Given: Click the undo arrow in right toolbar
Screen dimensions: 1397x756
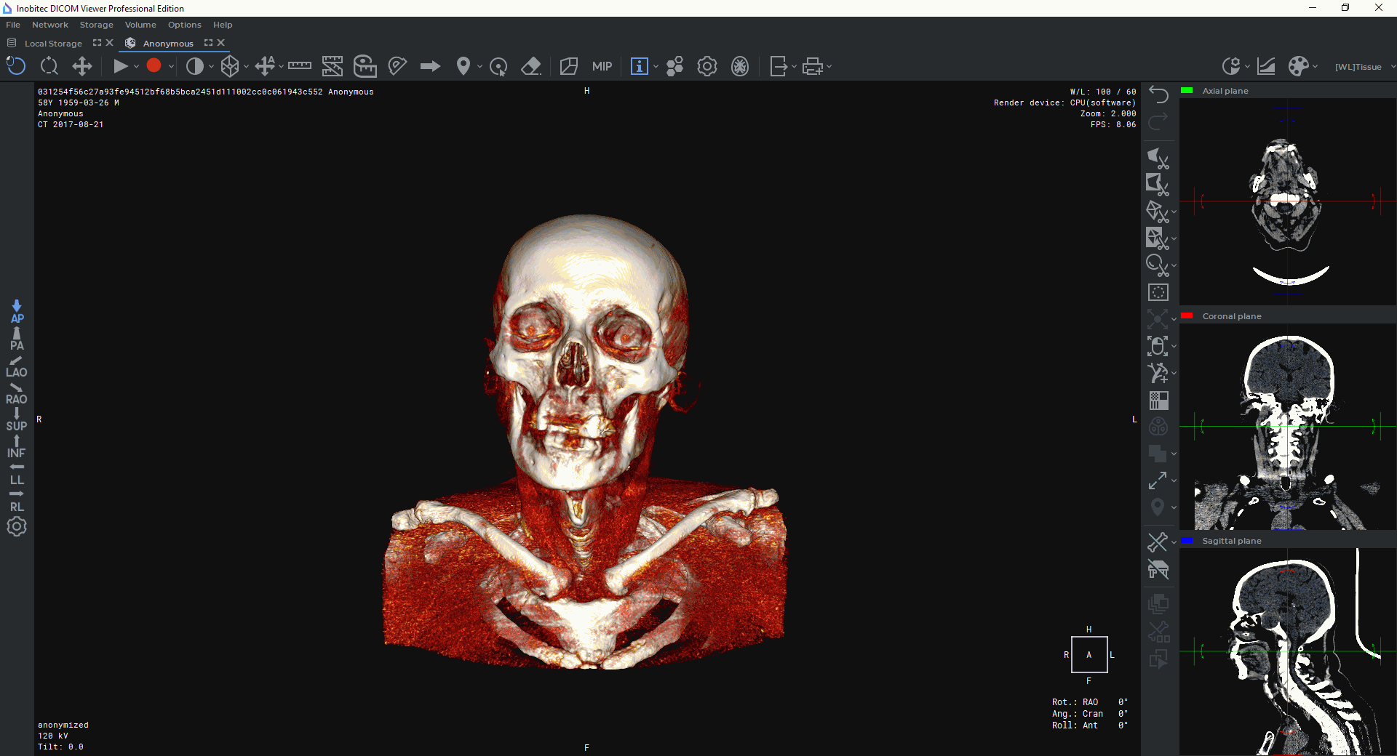Looking at the screenshot, I should coord(1158,94).
